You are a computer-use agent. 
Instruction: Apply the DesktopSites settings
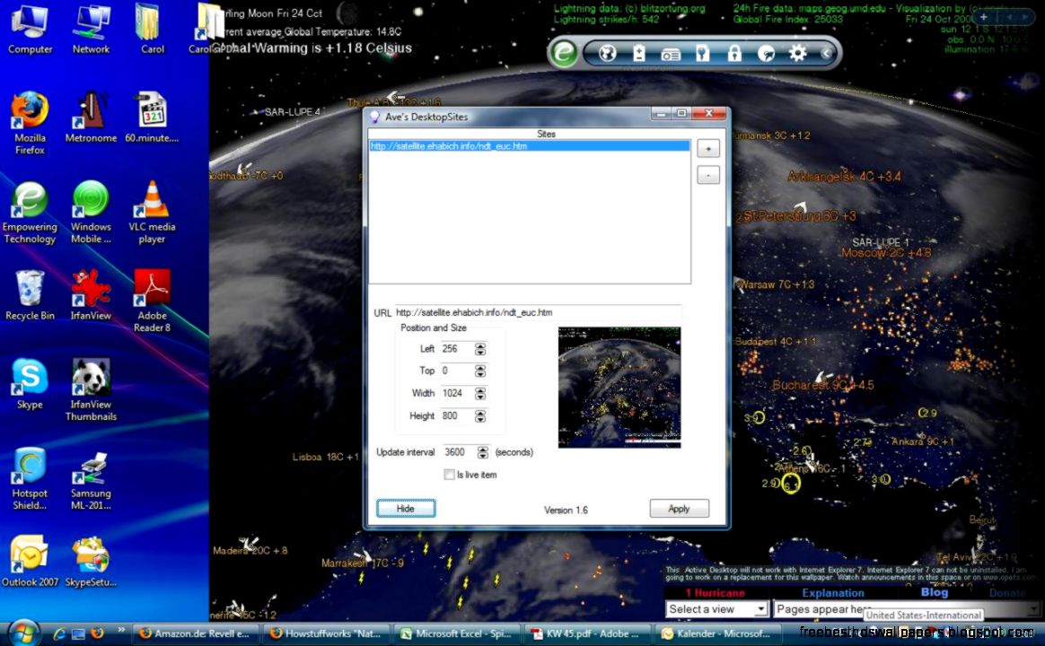pos(679,508)
